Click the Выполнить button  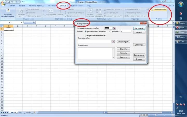point(139,28)
